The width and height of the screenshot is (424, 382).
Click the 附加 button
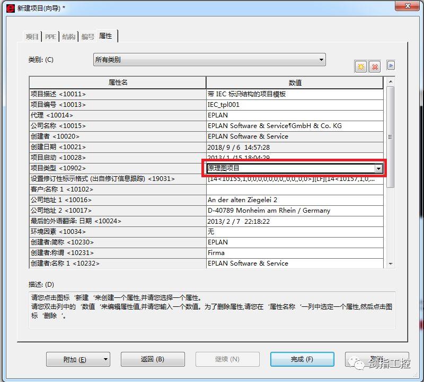coord(74,359)
